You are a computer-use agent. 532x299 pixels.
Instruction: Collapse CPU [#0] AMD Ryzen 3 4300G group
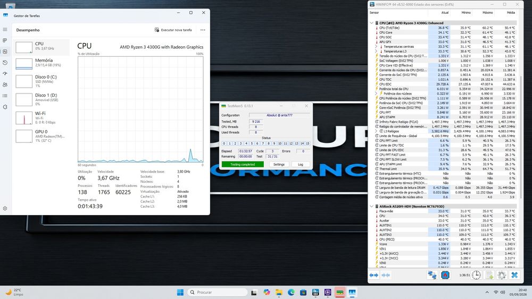[371, 23]
